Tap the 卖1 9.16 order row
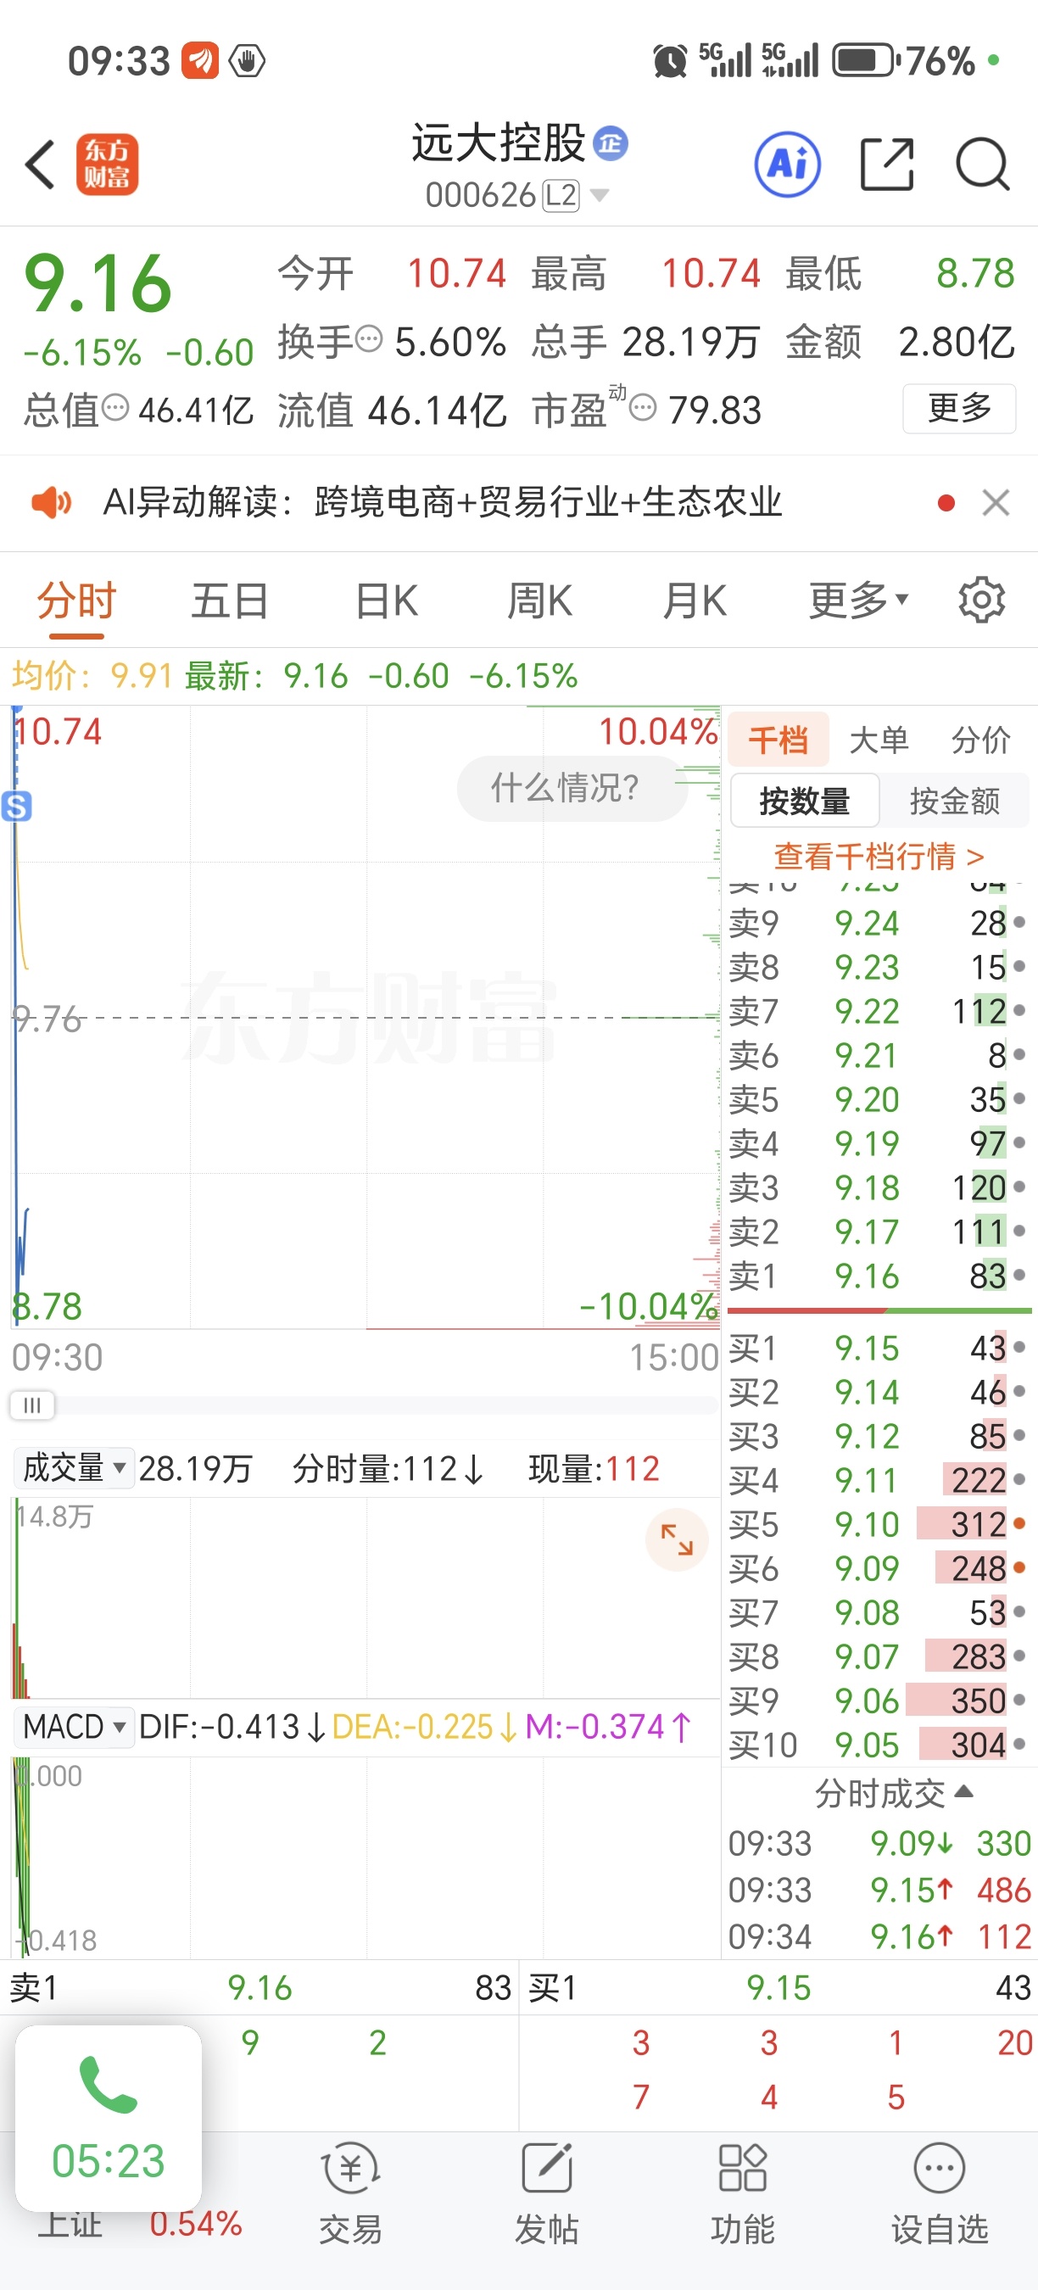This screenshot has width=1038, height=2290. [879, 1276]
